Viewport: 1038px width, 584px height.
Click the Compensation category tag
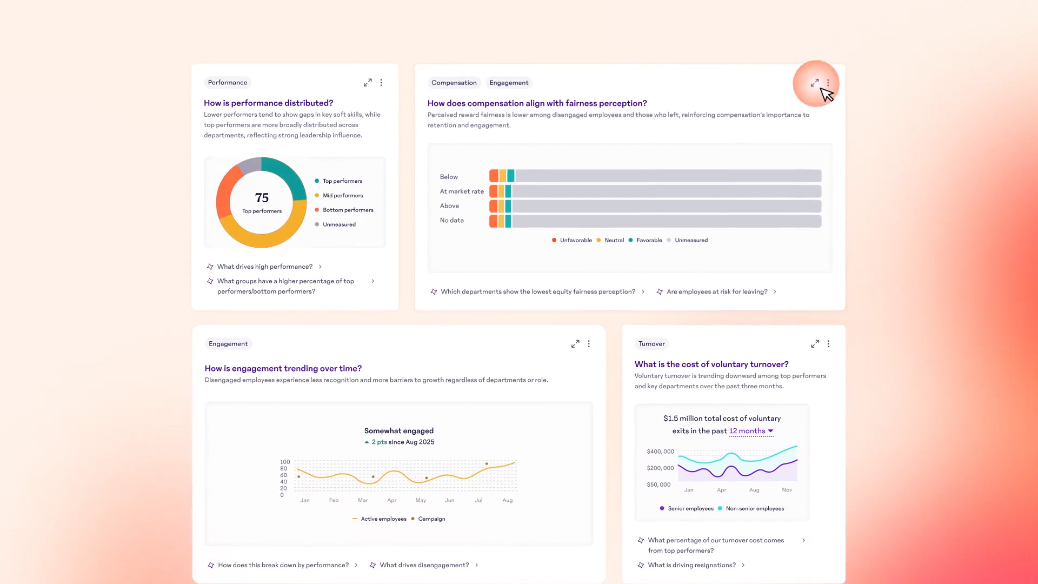click(454, 83)
